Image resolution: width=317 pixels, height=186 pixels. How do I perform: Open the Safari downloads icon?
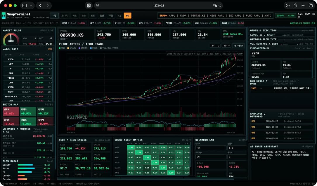pos(287,6)
